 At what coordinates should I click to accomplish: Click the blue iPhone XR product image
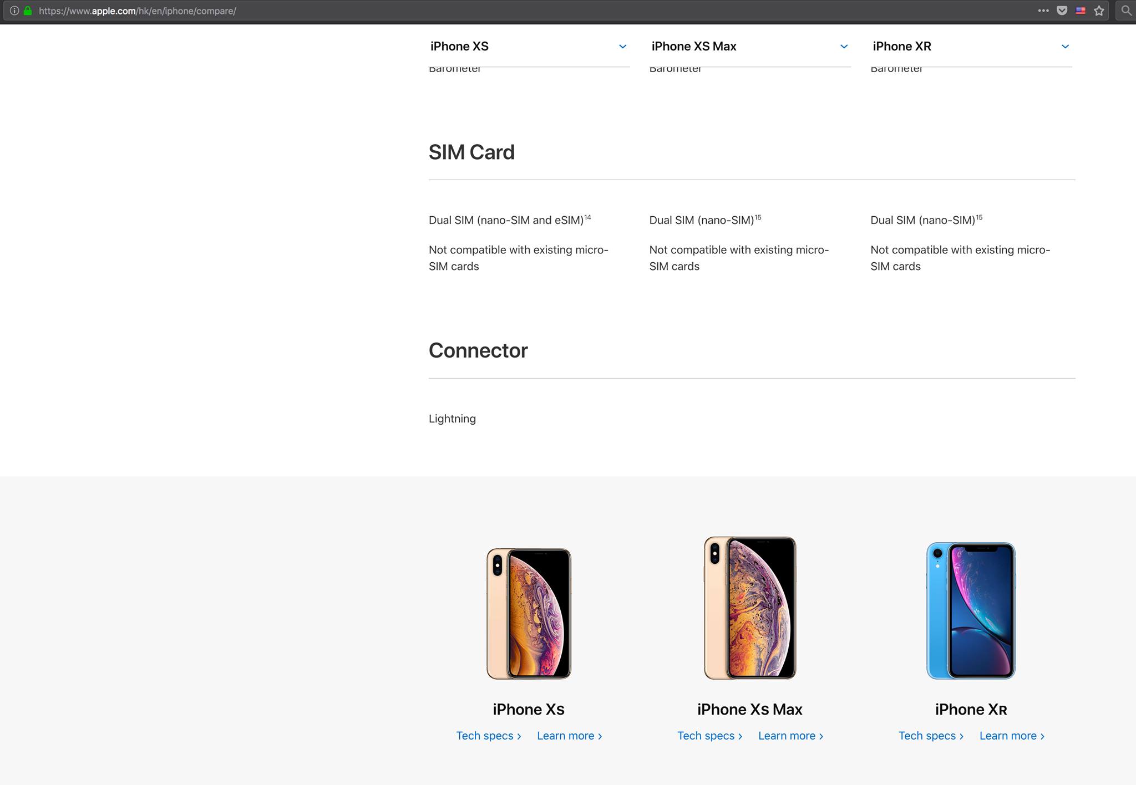971,610
